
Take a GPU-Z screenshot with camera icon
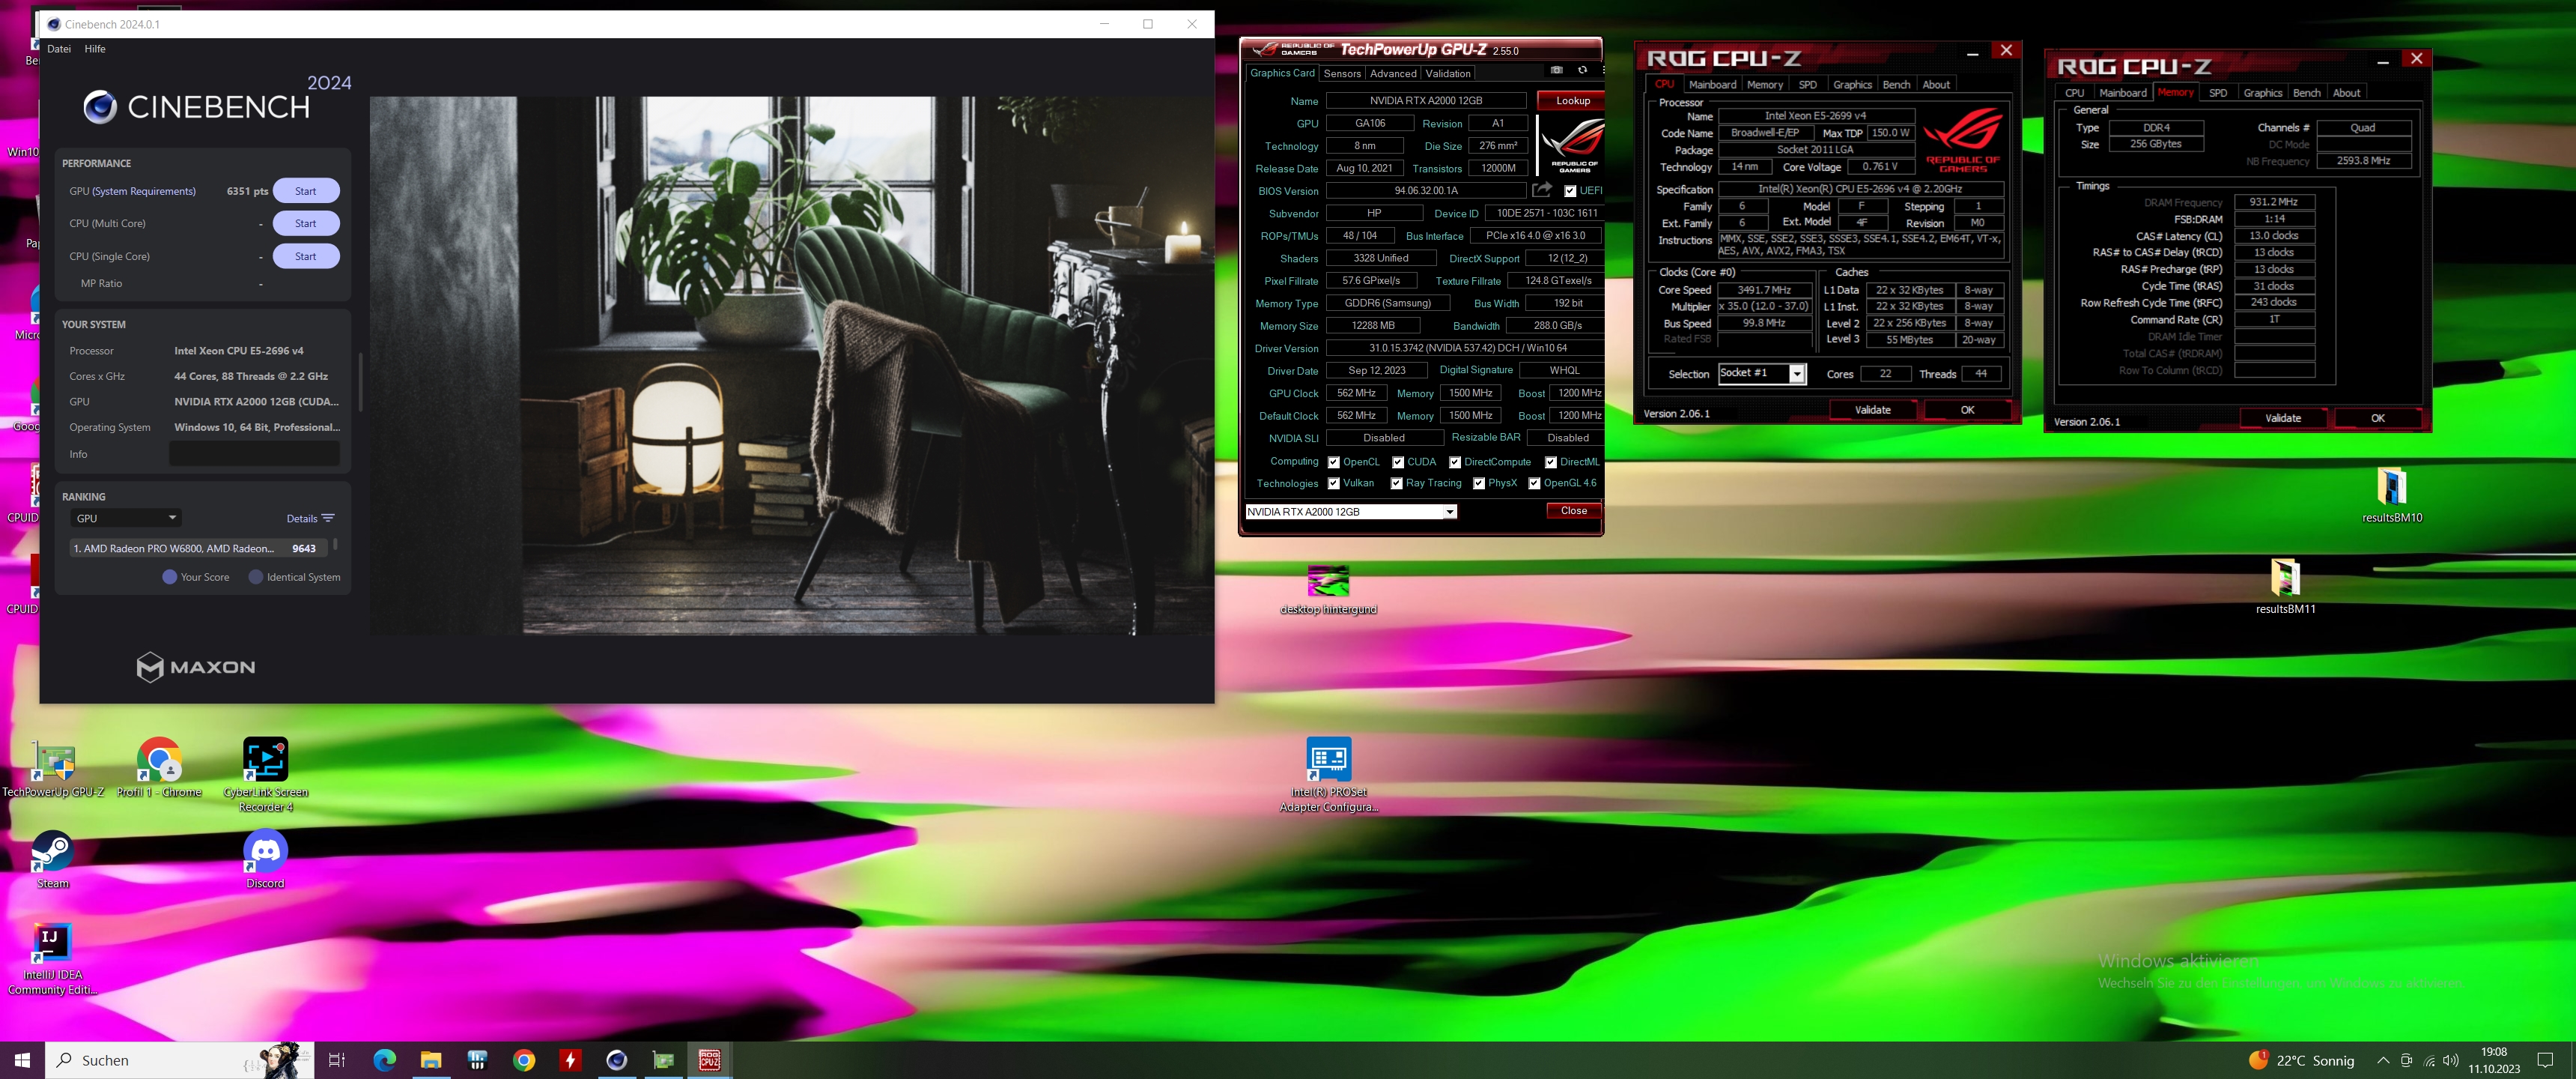[1557, 70]
